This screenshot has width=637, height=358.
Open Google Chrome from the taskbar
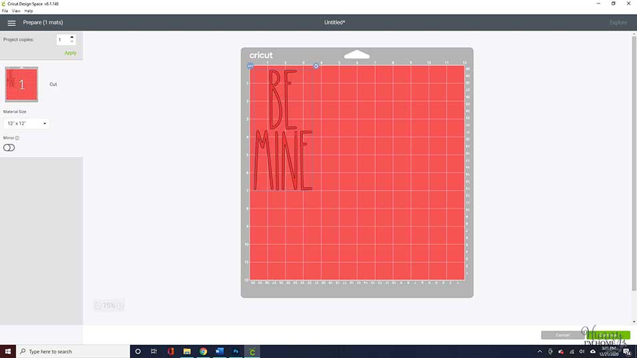(203, 351)
